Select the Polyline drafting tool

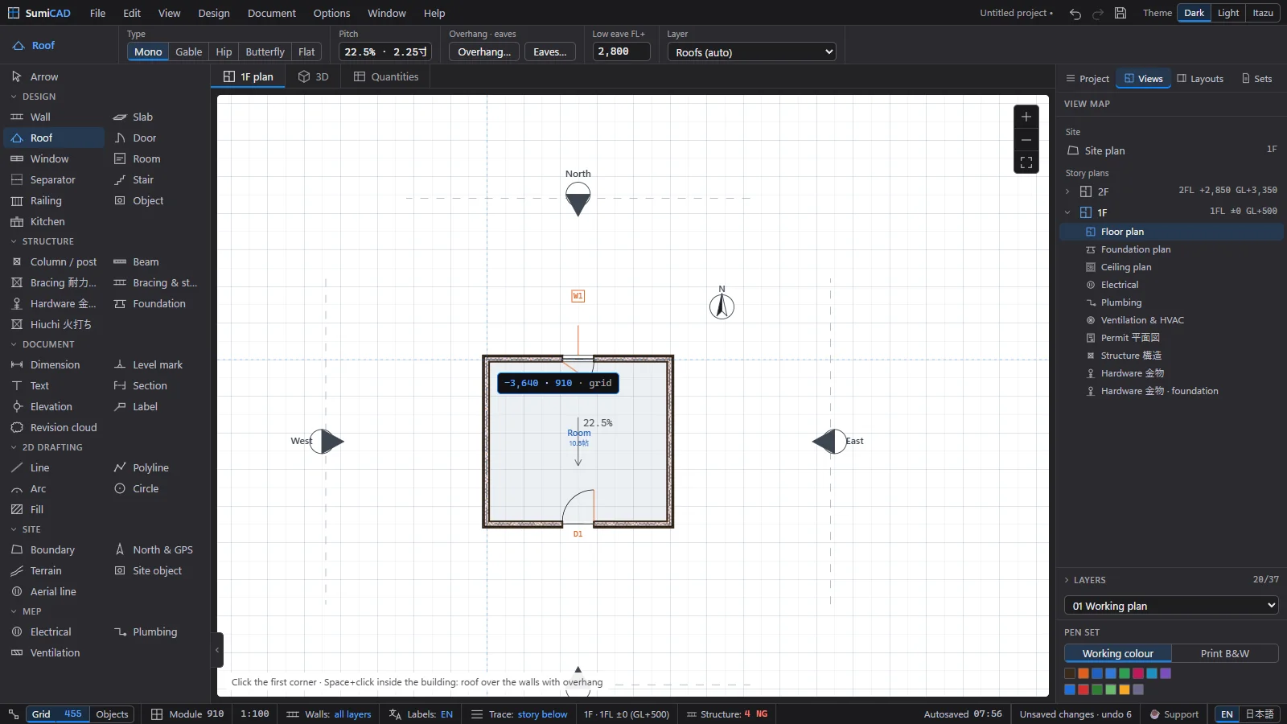tap(155, 467)
